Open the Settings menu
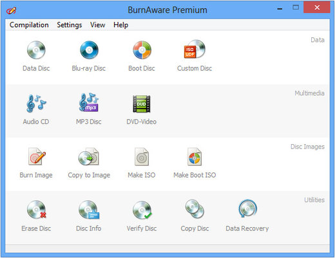The width and height of the screenshot is (335, 258). point(70,25)
